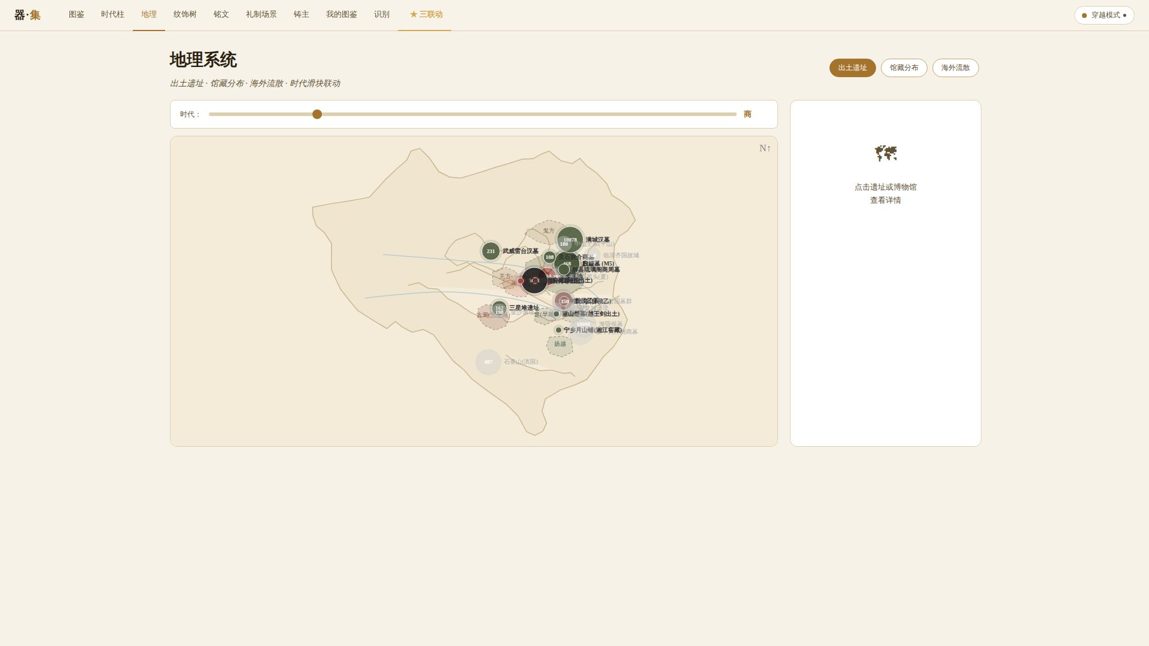Select the 地理 nav tab
1149x646 pixels.
tap(149, 14)
